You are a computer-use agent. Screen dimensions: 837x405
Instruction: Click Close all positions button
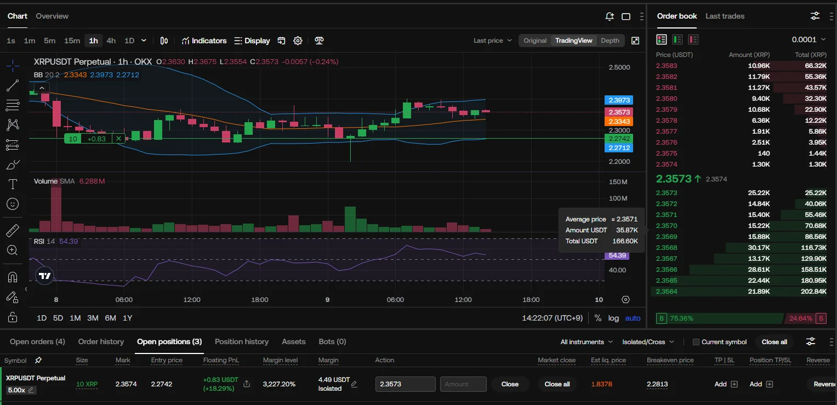coord(774,342)
